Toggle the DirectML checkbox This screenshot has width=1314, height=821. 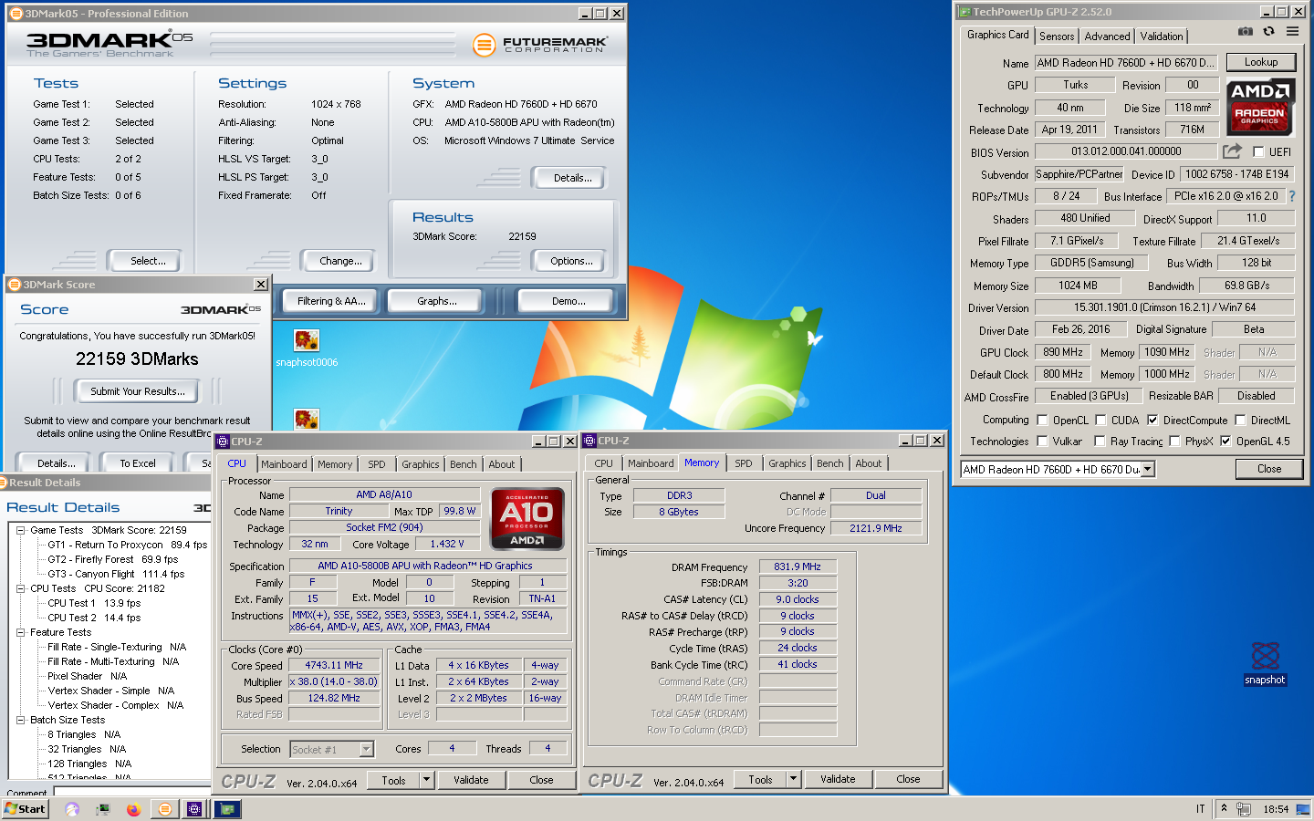(x=1240, y=421)
